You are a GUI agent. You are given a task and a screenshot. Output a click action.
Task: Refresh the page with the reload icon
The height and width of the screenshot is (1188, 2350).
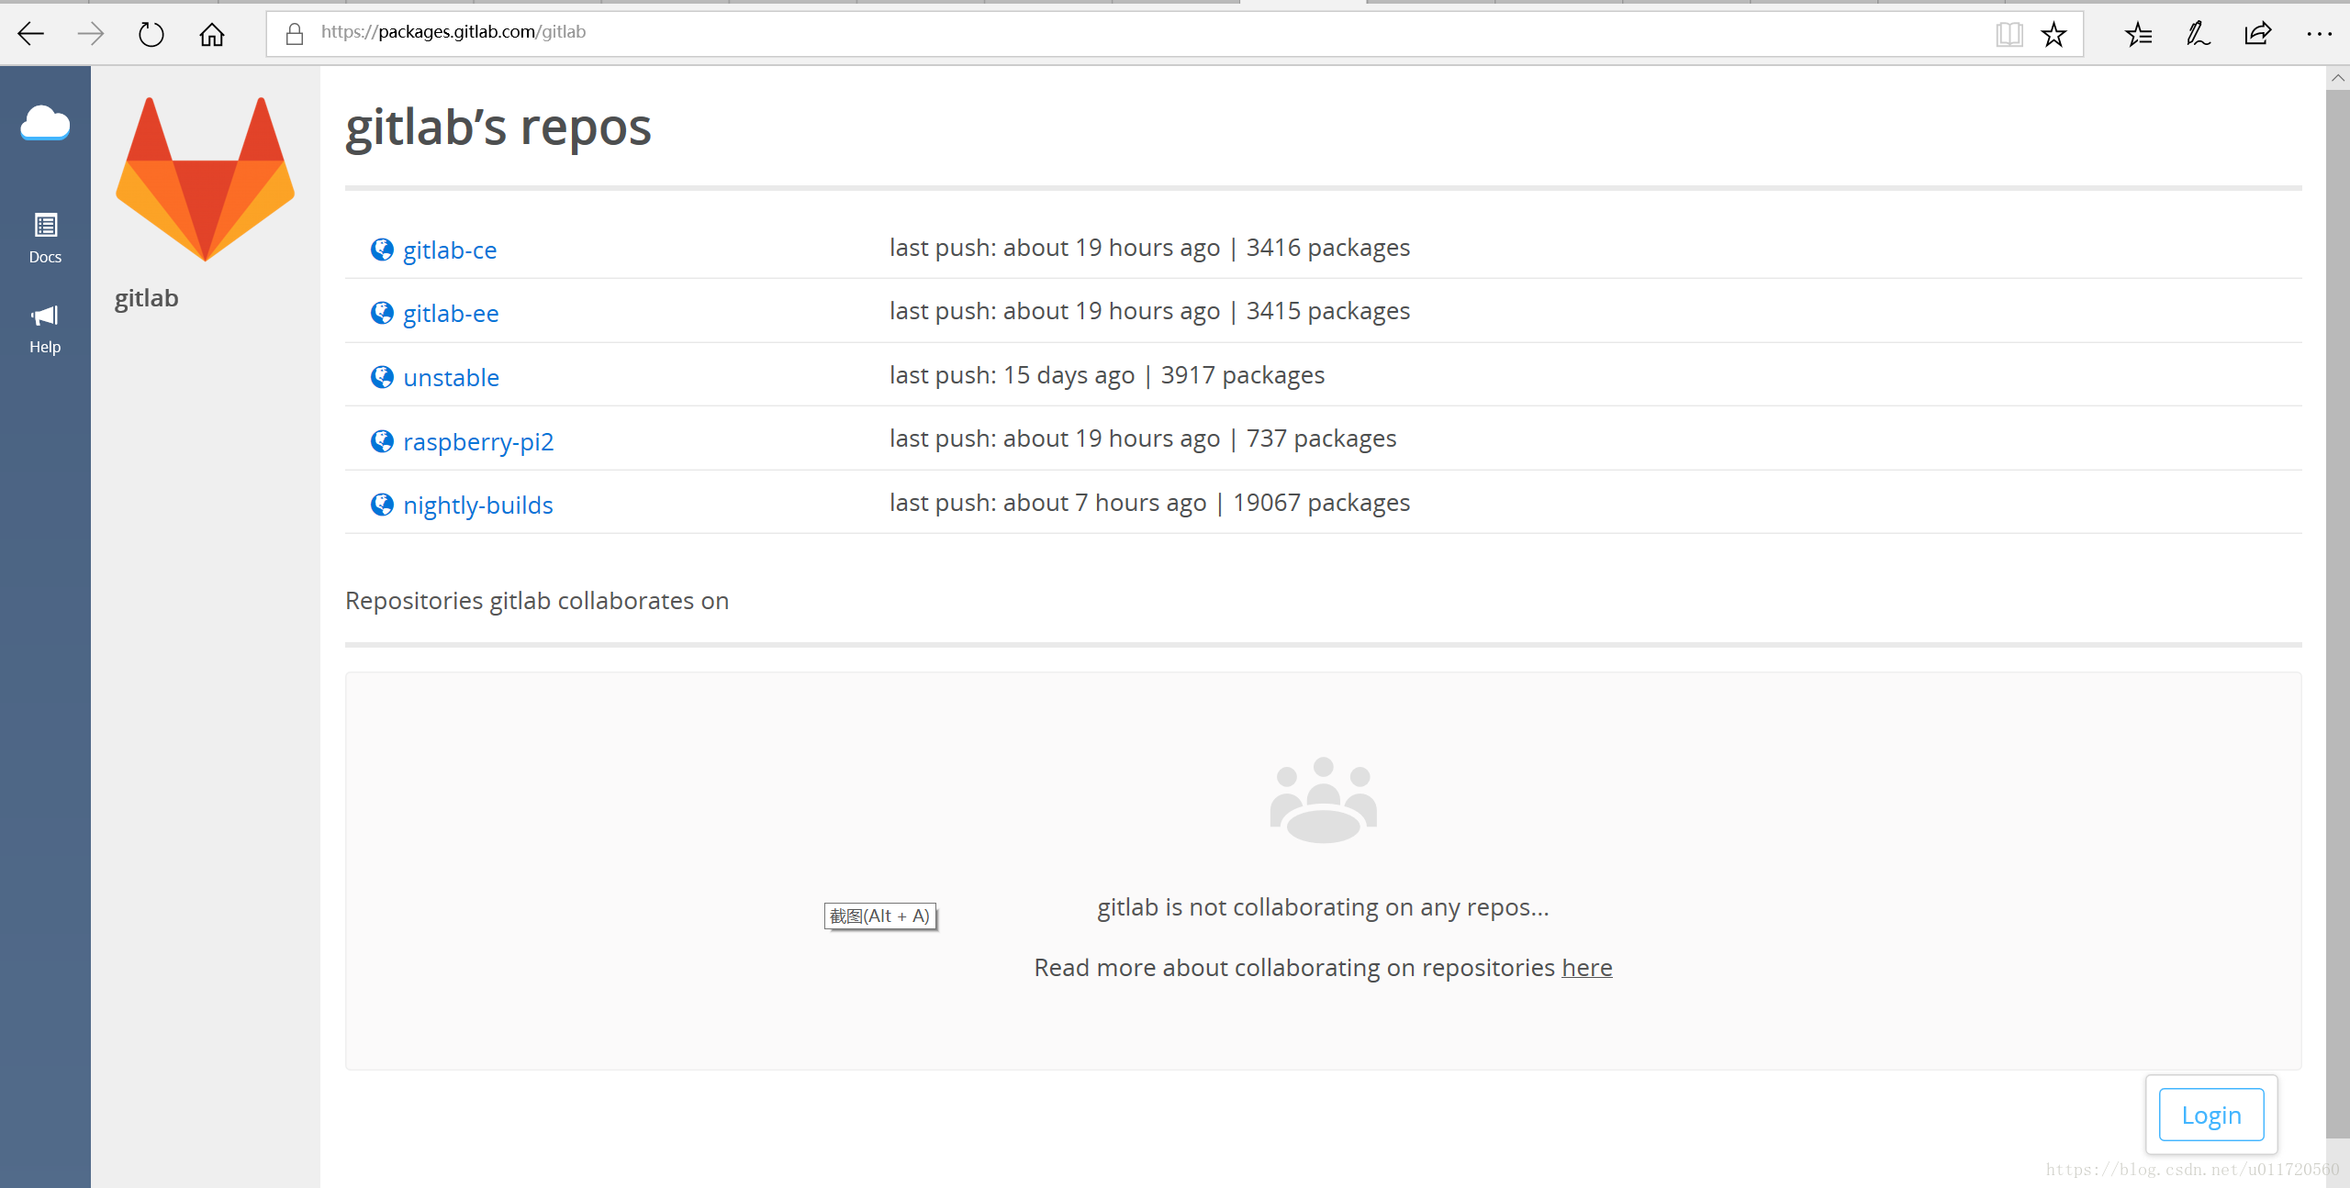(151, 35)
